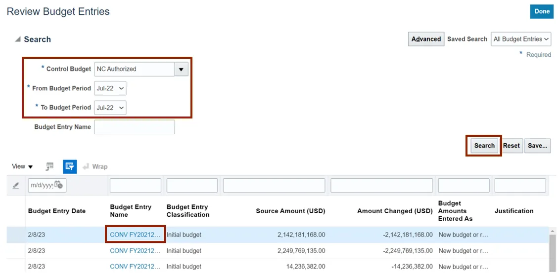
Task: Click the Budget Entry Name search field
Action: point(135,127)
